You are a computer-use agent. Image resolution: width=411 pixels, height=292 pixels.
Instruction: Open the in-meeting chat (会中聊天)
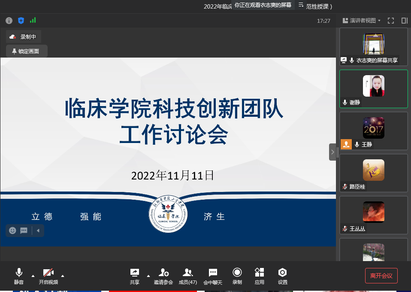click(x=213, y=275)
